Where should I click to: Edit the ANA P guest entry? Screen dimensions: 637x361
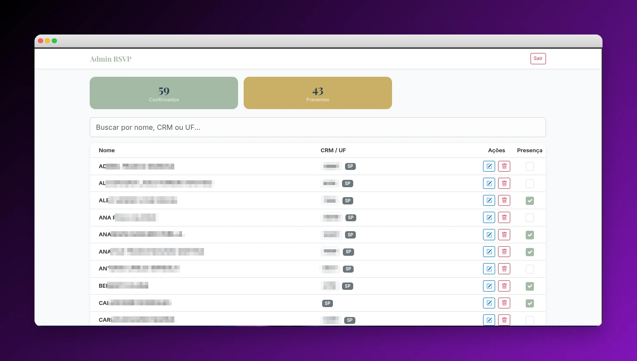point(489,217)
